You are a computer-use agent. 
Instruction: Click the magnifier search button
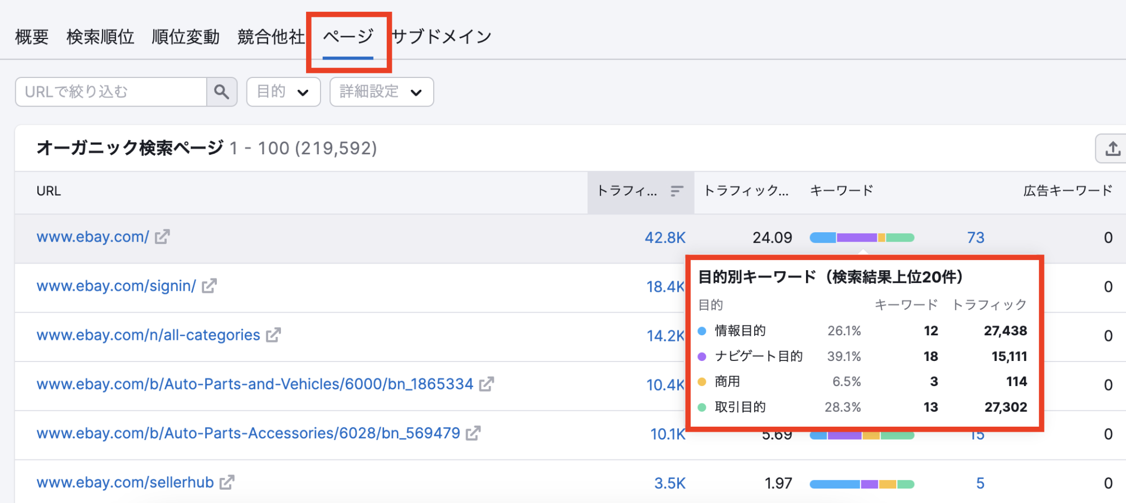point(222,92)
